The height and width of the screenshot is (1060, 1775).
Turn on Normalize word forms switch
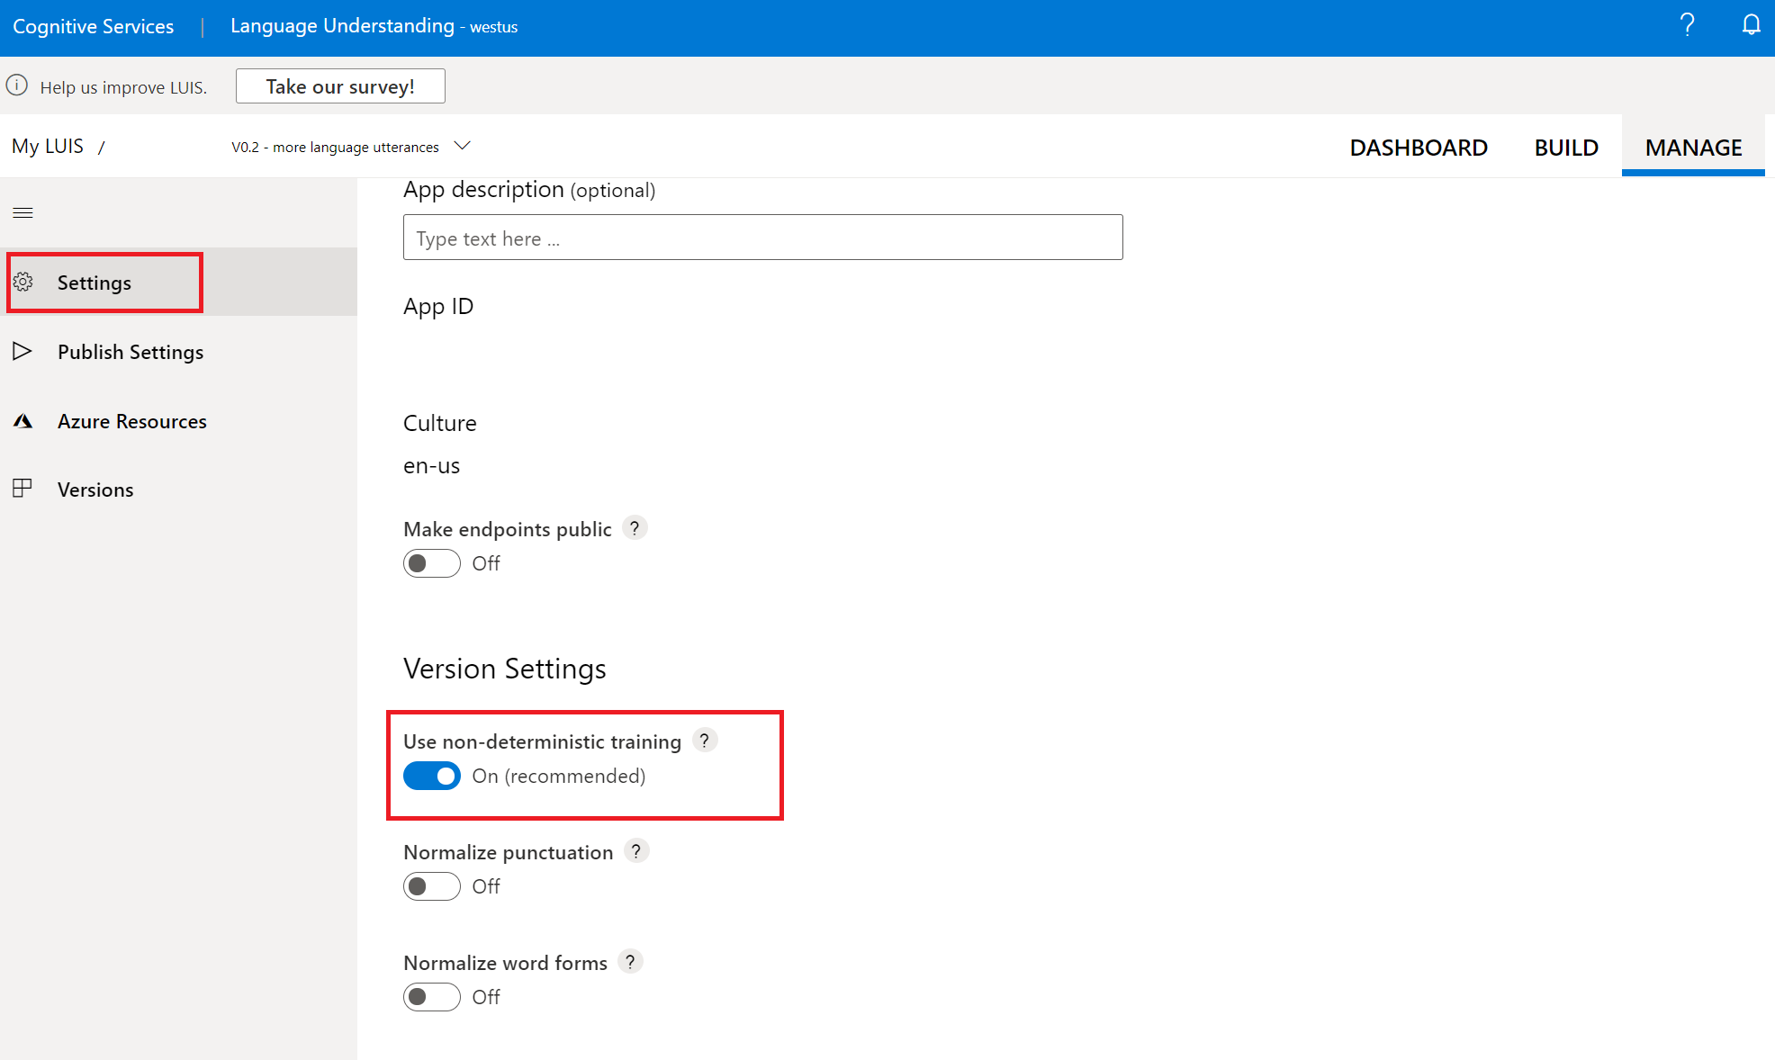(431, 997)
